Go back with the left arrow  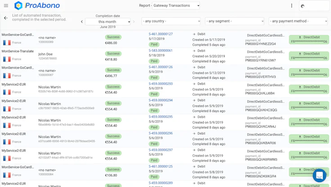(6, 18)
